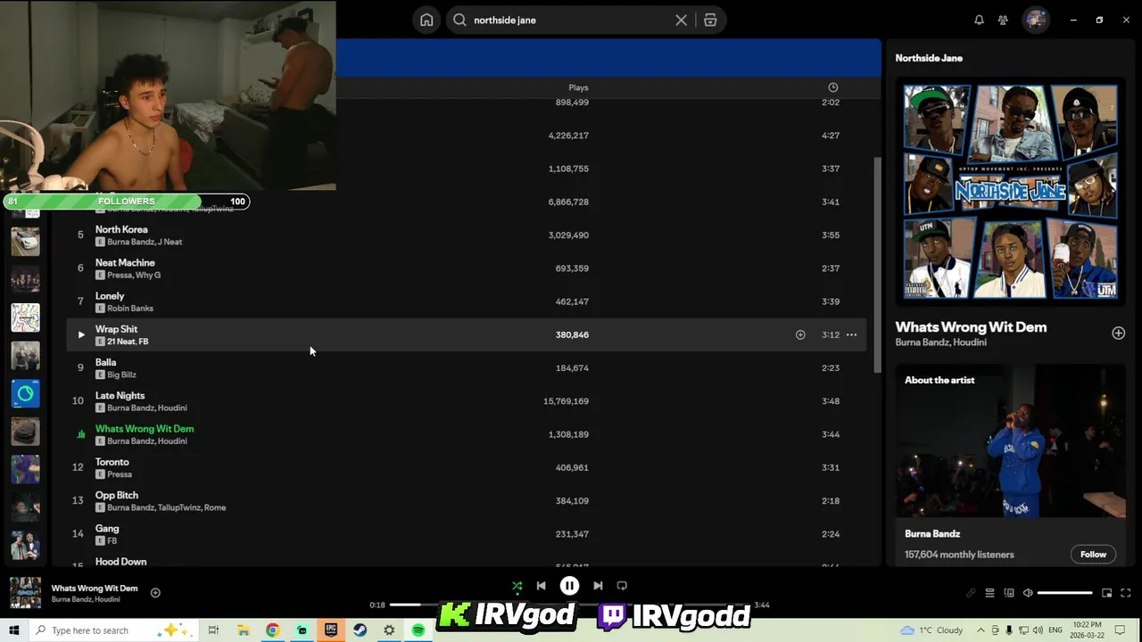Select the 'Gang' track

[x=107, y=529]
